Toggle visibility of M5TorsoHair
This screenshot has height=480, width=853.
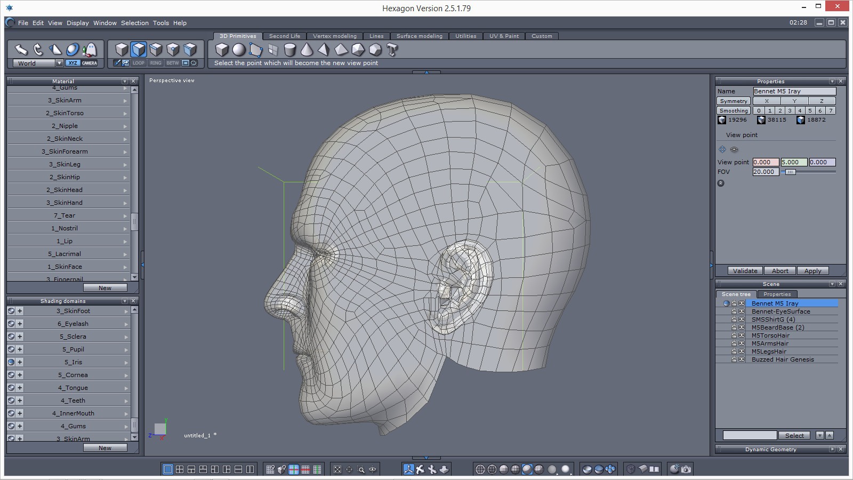click(x=742, y=335)
